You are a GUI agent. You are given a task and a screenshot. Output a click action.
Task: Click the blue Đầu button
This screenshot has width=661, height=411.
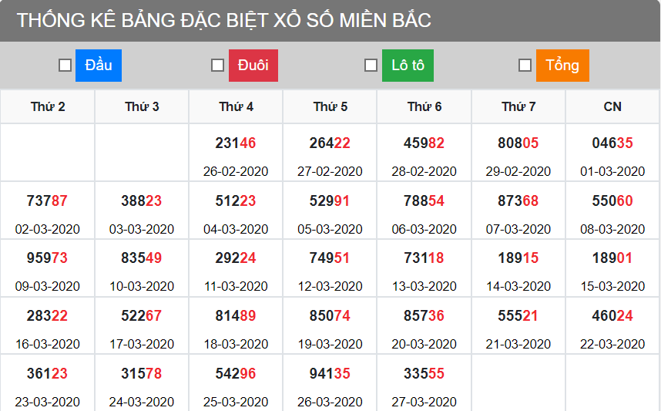pos(99,66)
